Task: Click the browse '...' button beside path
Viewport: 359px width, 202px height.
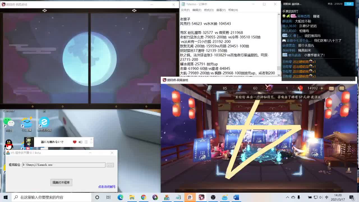Action: 110,165
